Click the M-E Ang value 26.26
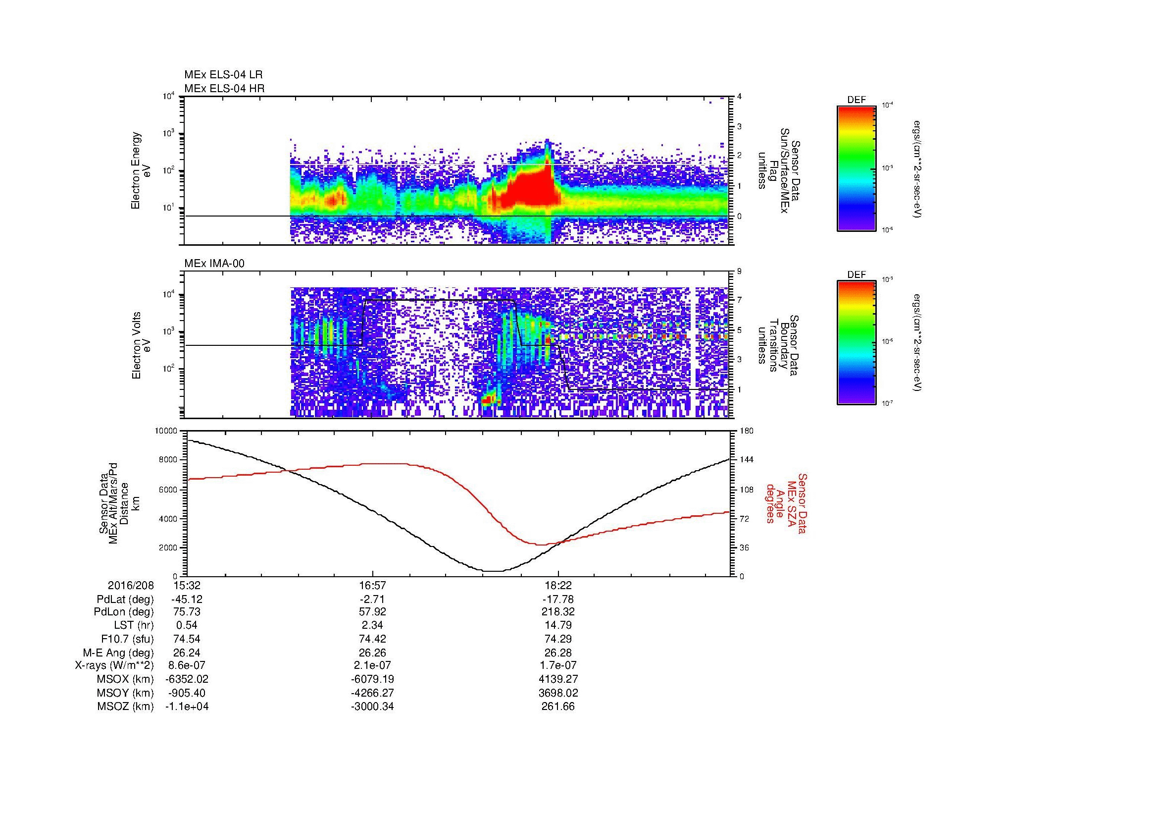This screenshot has width=1158, height=819. coord(372,653)
